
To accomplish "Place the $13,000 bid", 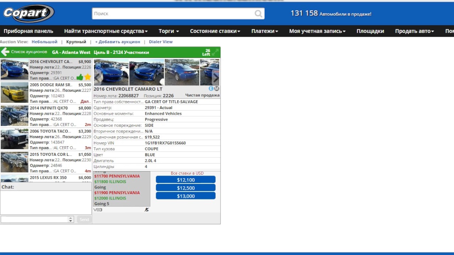I will tap(186, 196).
